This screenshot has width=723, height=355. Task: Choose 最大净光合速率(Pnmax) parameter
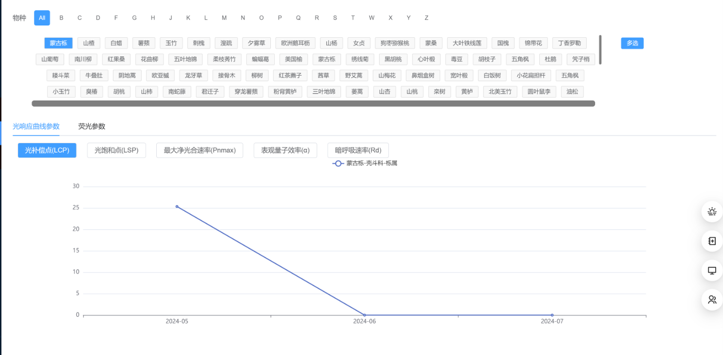199,151
